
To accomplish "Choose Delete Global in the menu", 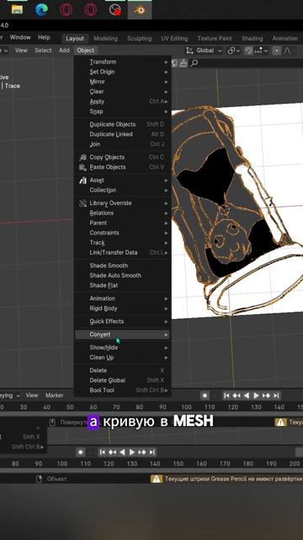I will point(122,381).
